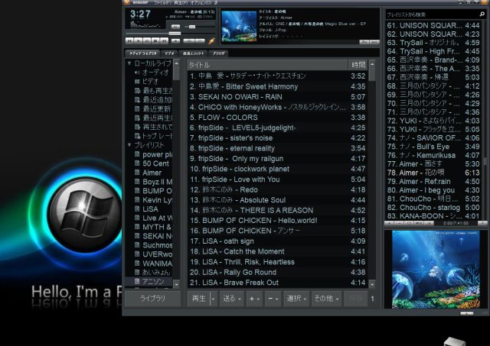Select track 5. FLOW - COLORS

click(x=277, y=118)
